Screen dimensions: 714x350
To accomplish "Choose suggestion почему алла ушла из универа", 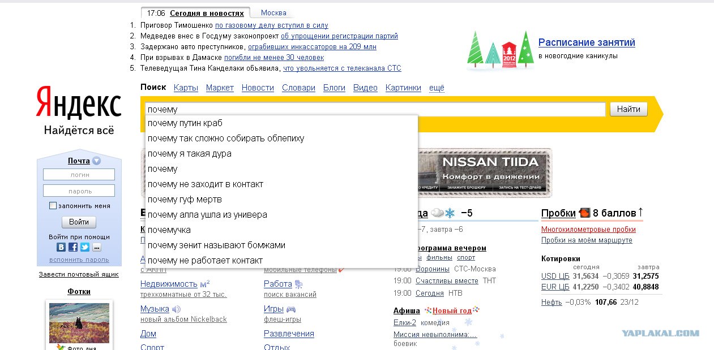I will (x=281, y=214).
